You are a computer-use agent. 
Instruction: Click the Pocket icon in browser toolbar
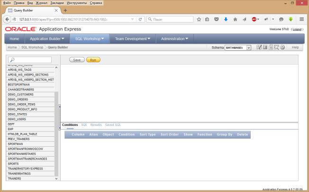pos(217,19)
